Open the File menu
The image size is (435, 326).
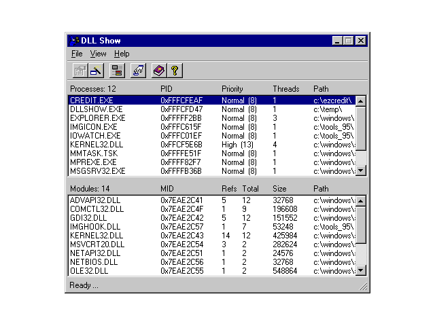pyautogui.click(x=77, y=54)
